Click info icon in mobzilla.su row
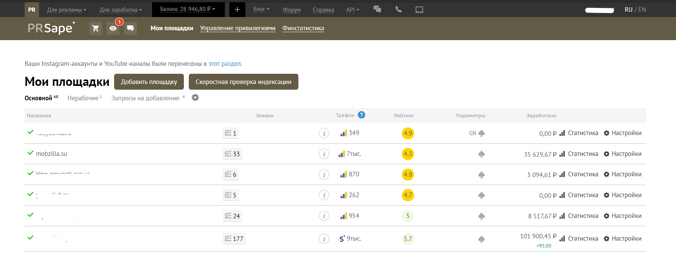This screenshot has width=676, height=255. point(324,154)
